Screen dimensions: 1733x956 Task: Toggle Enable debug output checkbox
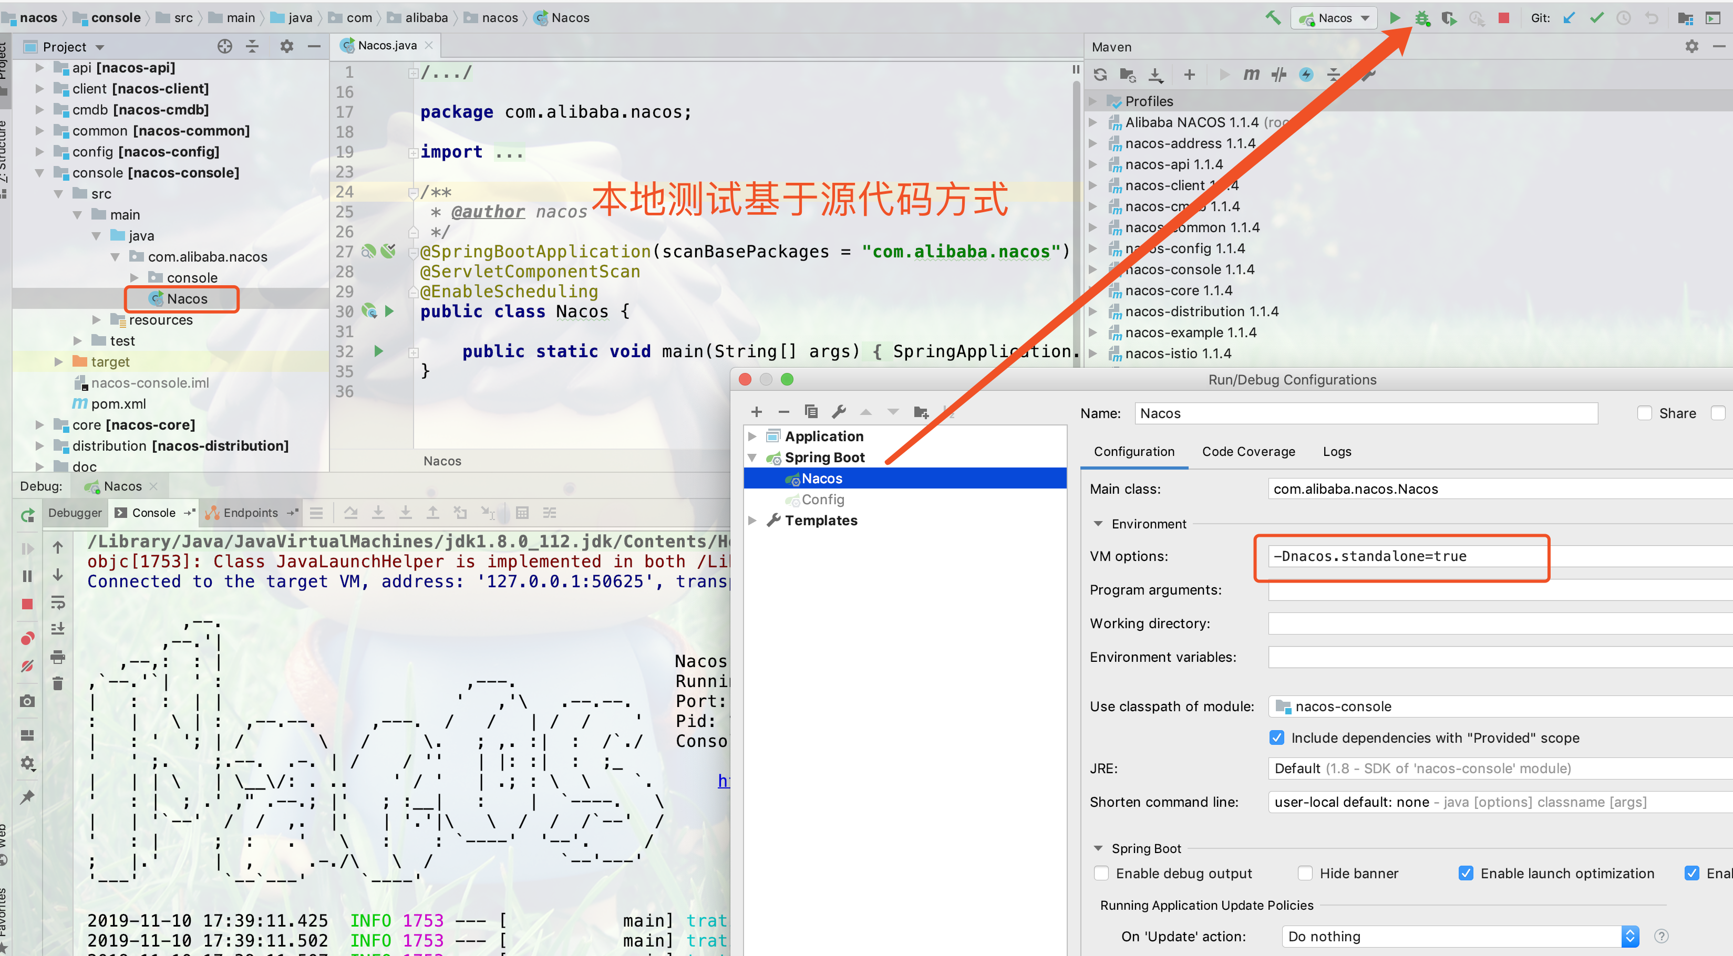tap(1101, 872)
